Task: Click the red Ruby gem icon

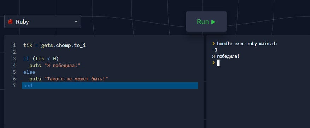Action: point(10,22)
